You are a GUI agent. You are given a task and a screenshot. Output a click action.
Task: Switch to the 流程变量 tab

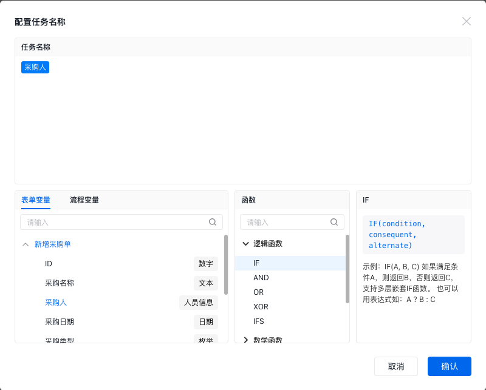(x=84, y=200)
